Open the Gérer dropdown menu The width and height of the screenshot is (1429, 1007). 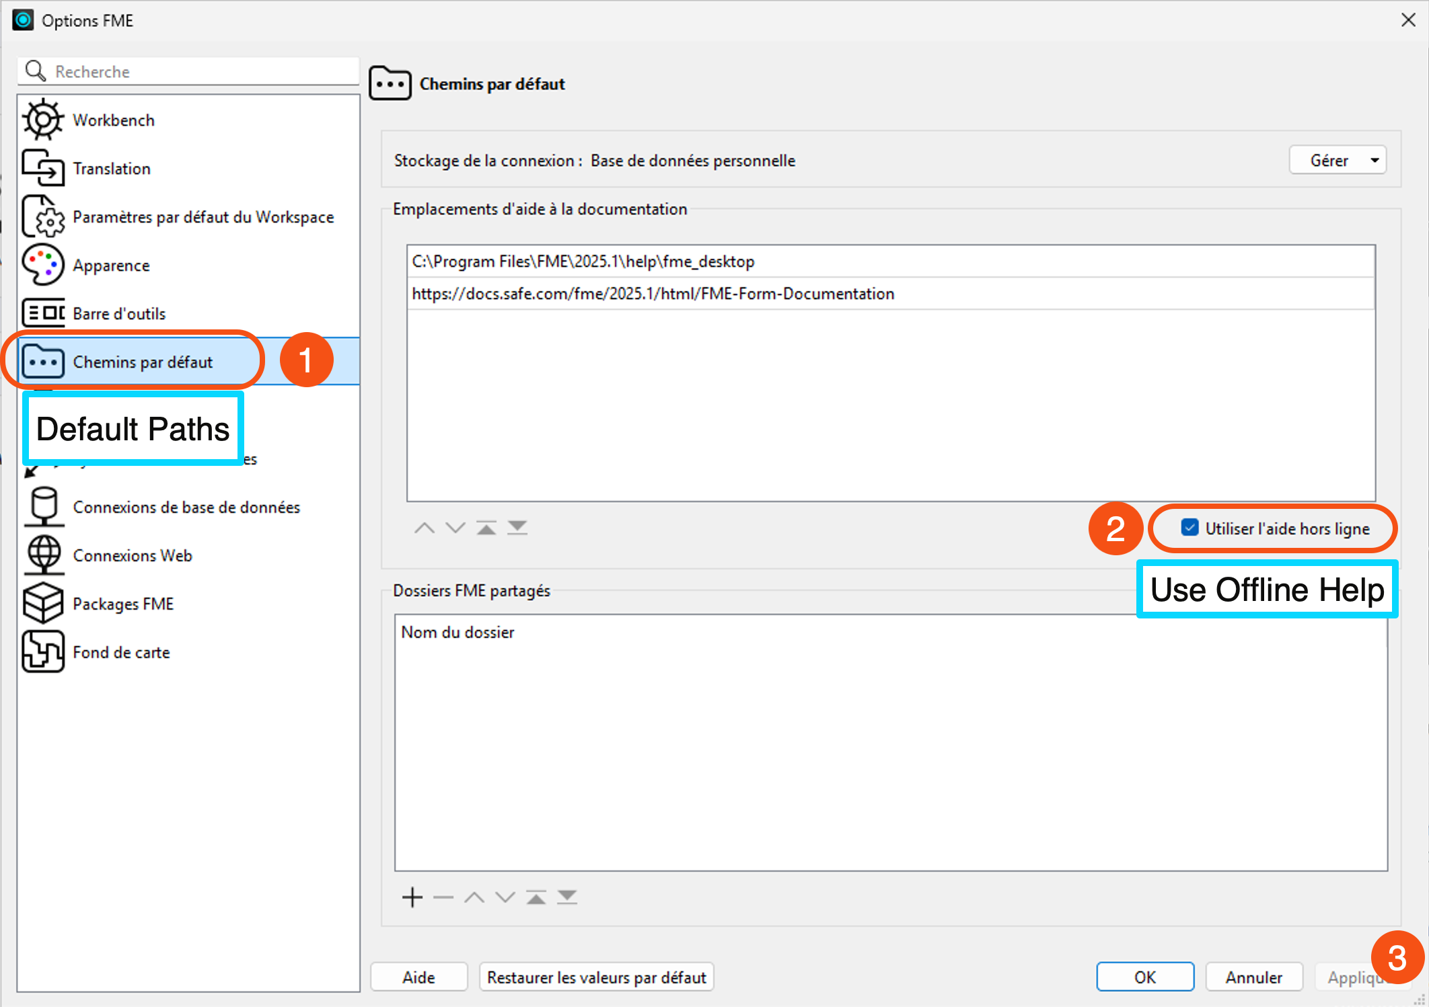click(1338, 160)
